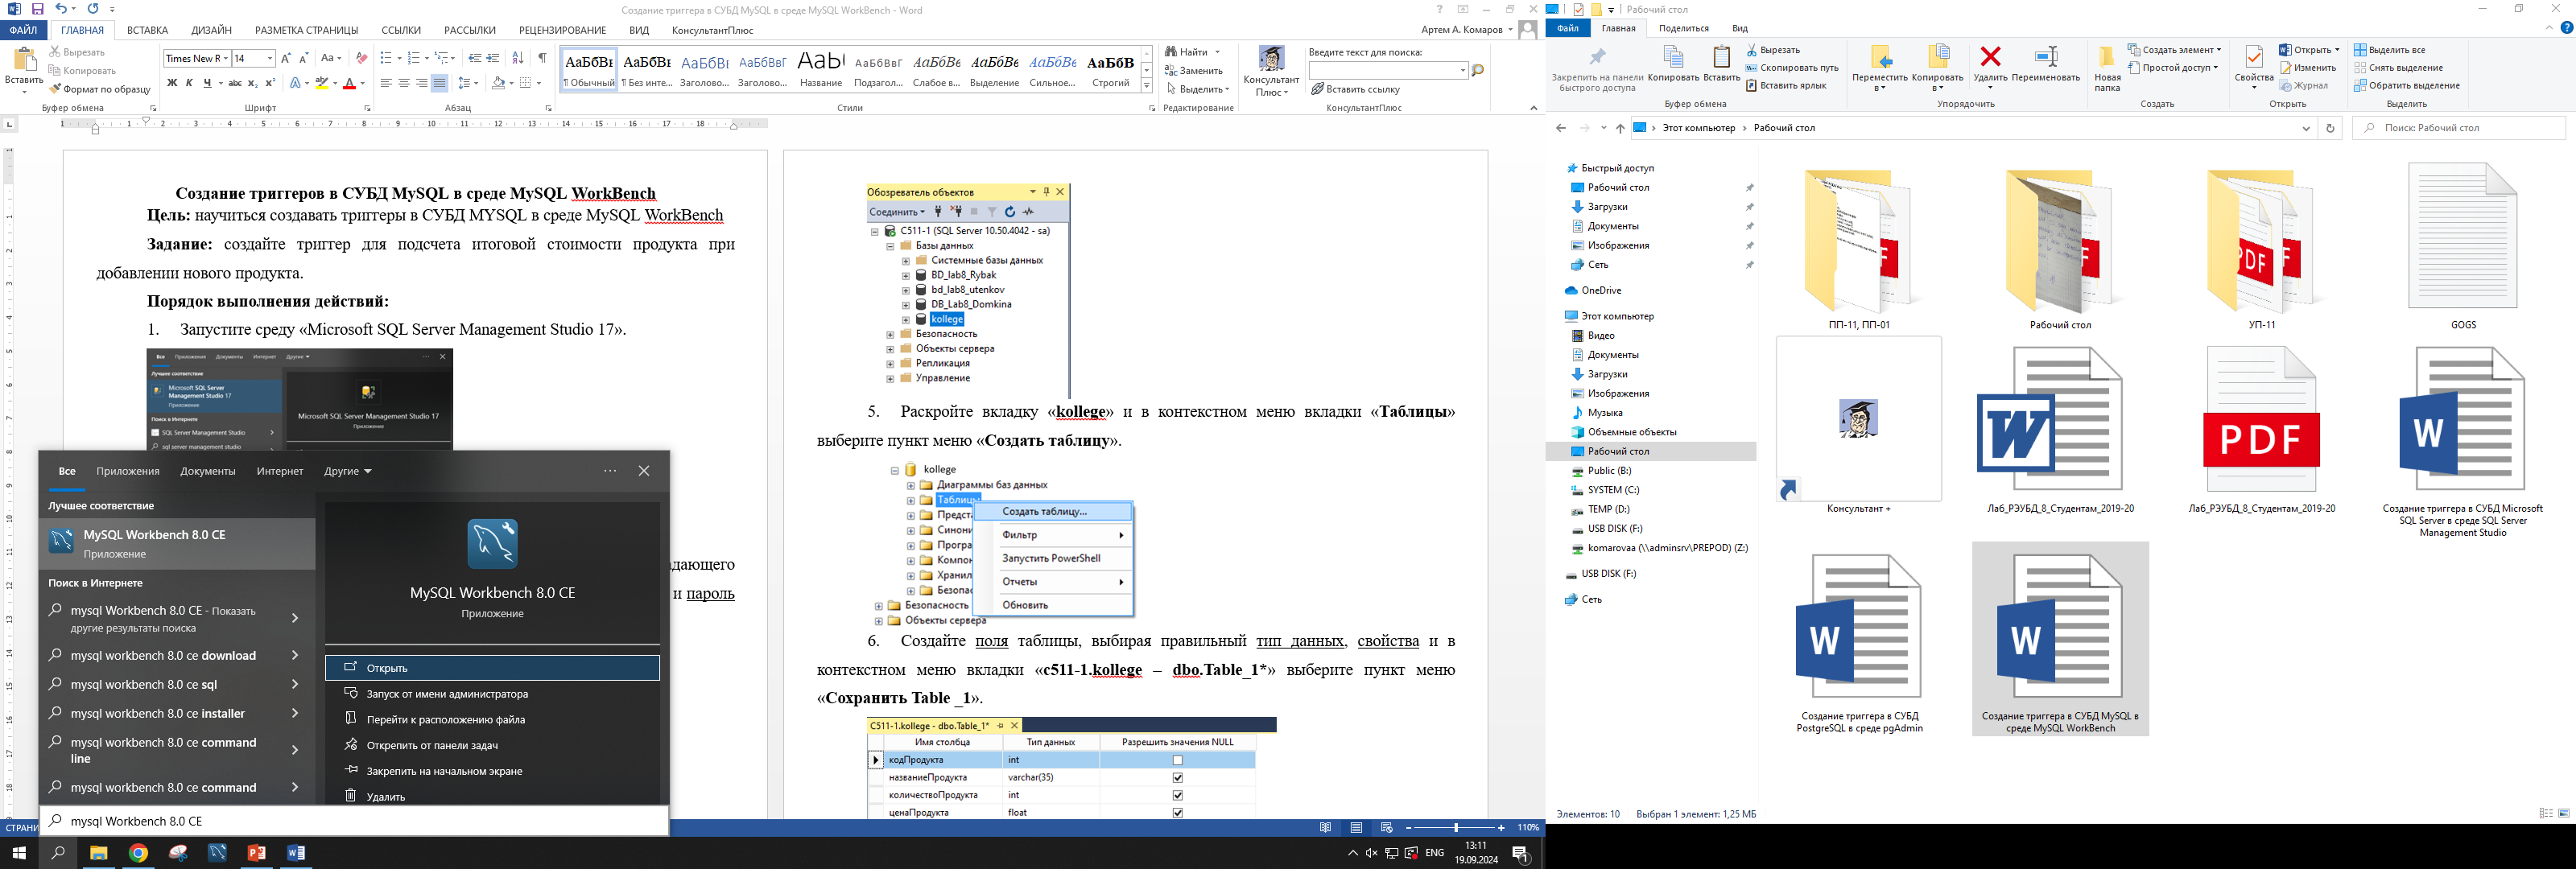2576x869 pixels.
Task: Select the GOGS file thumbnail in Explorer
Action: pyautogui.click(x=2462, y=236)
